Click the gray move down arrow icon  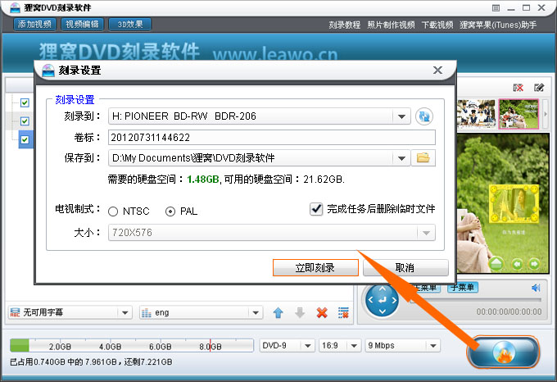click(300, 312)
